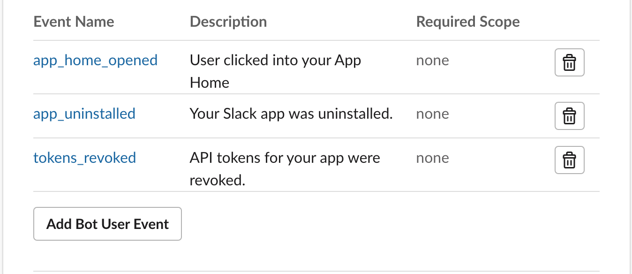Click the none scope for app_home_opened

(432, 60)
